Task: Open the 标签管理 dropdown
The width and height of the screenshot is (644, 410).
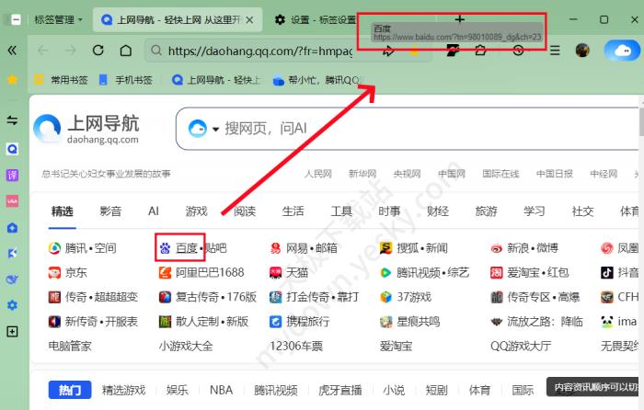Action: pos(57,19)
